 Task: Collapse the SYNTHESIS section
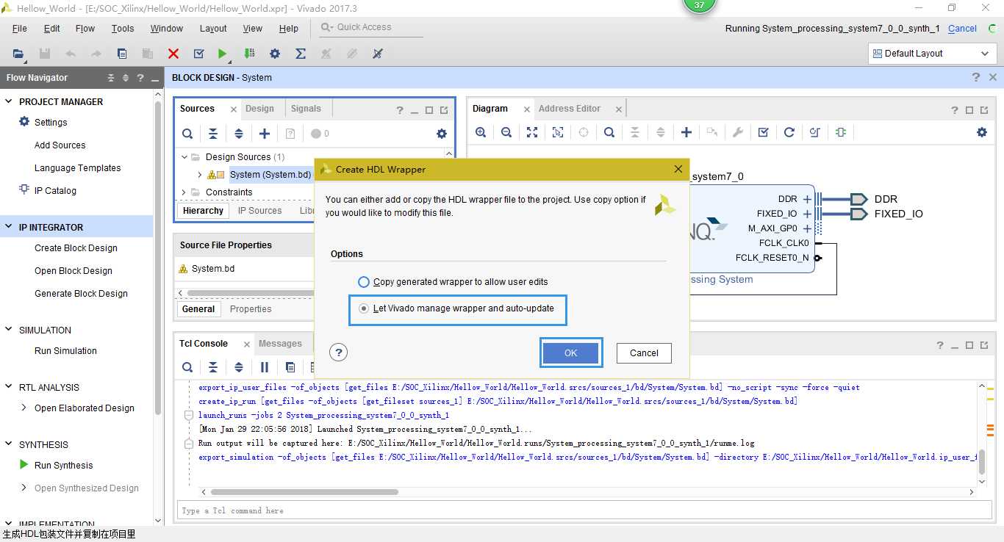9,445
